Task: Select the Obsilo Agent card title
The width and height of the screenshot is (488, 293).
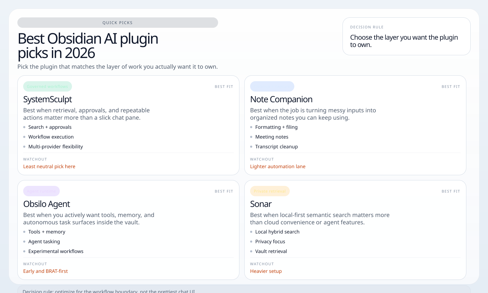Action: click(47, 204)
